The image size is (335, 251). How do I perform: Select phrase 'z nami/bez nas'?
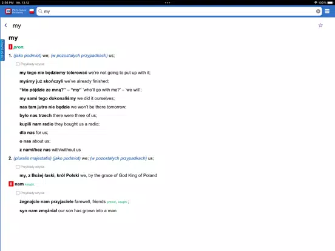pos(35,150)
